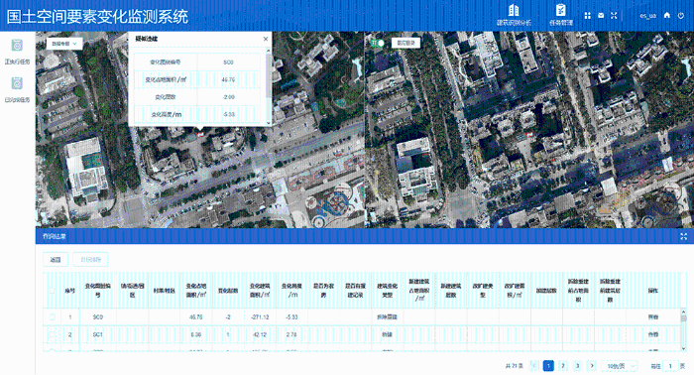The image size is (694, 375).
Task: Expand the query results panel fullscreen icon
Action: coord(684,236)
